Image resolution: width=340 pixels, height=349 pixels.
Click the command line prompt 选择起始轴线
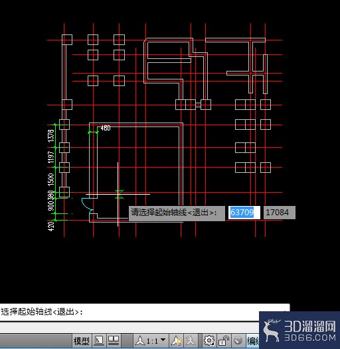click(42, 312)
